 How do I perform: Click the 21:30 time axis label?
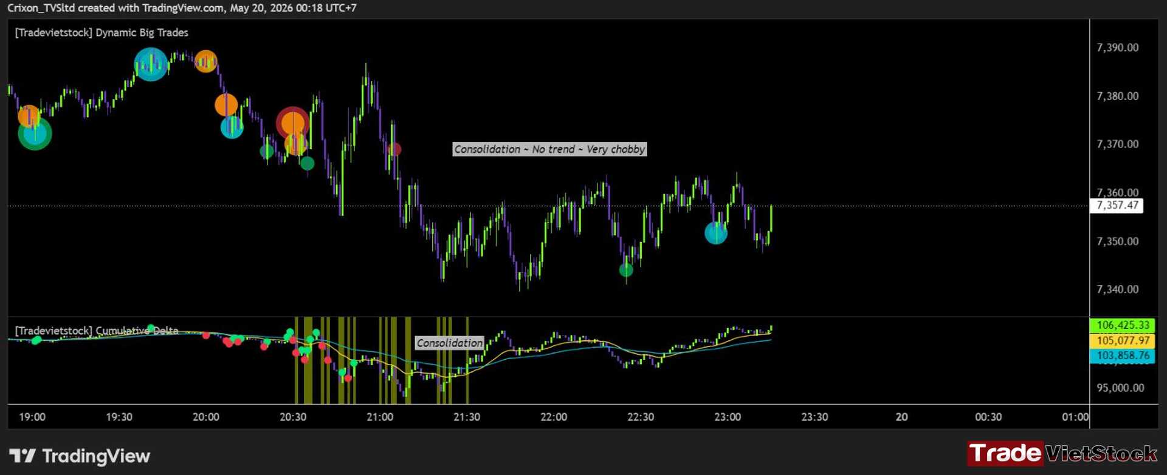[x=467, y=417]
